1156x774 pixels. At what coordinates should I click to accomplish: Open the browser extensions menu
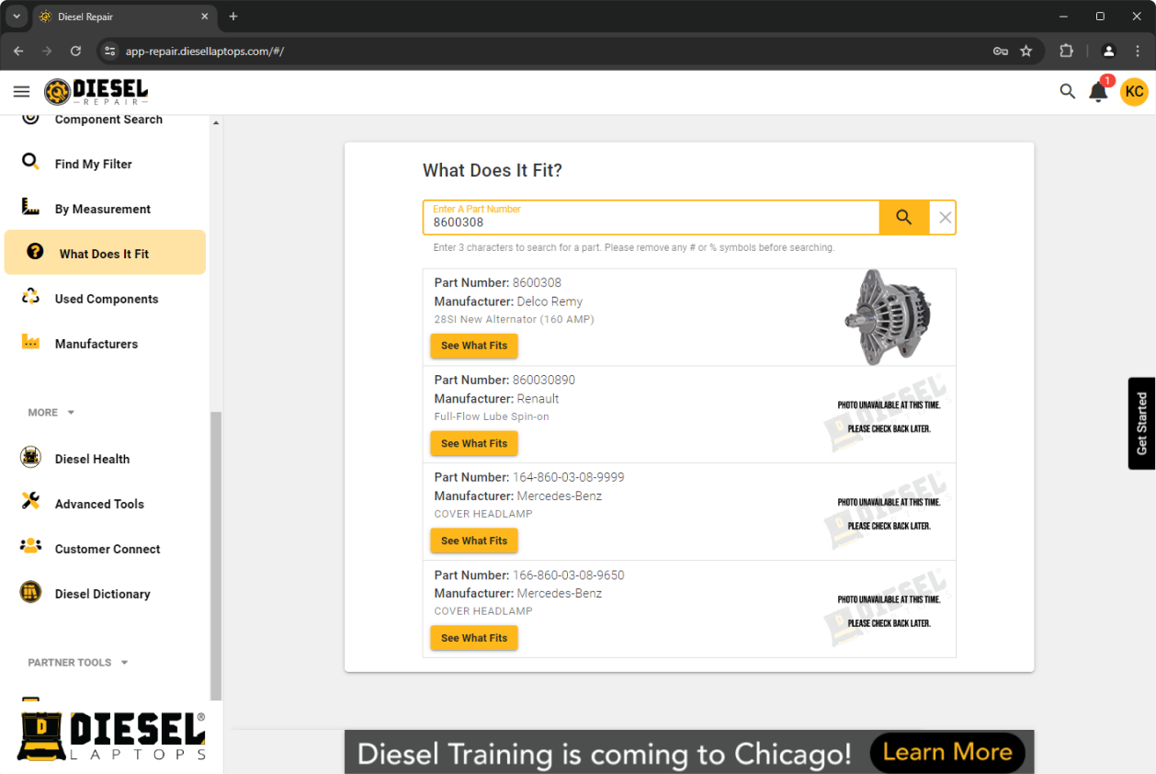point(1067,51)
